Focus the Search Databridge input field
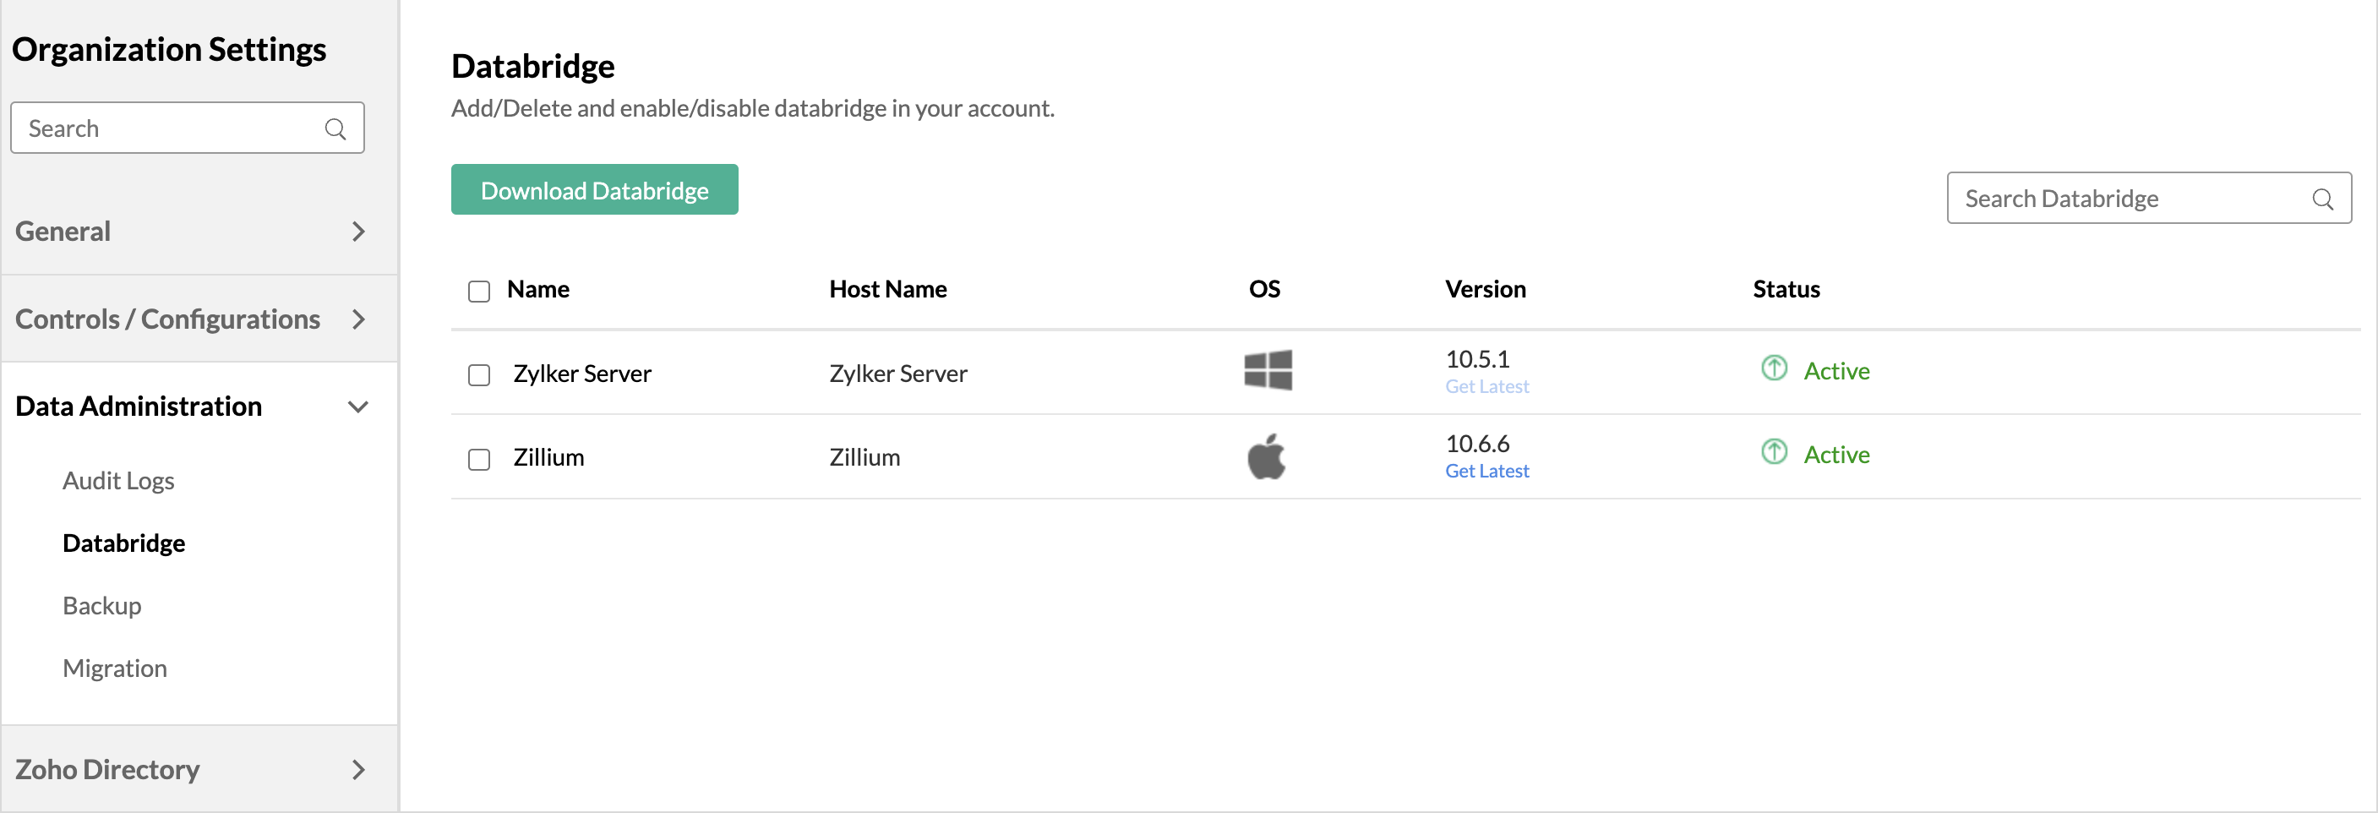The width and height of the screenshot is (2378, 813). pyautogui.click(x=2149, y=199)
